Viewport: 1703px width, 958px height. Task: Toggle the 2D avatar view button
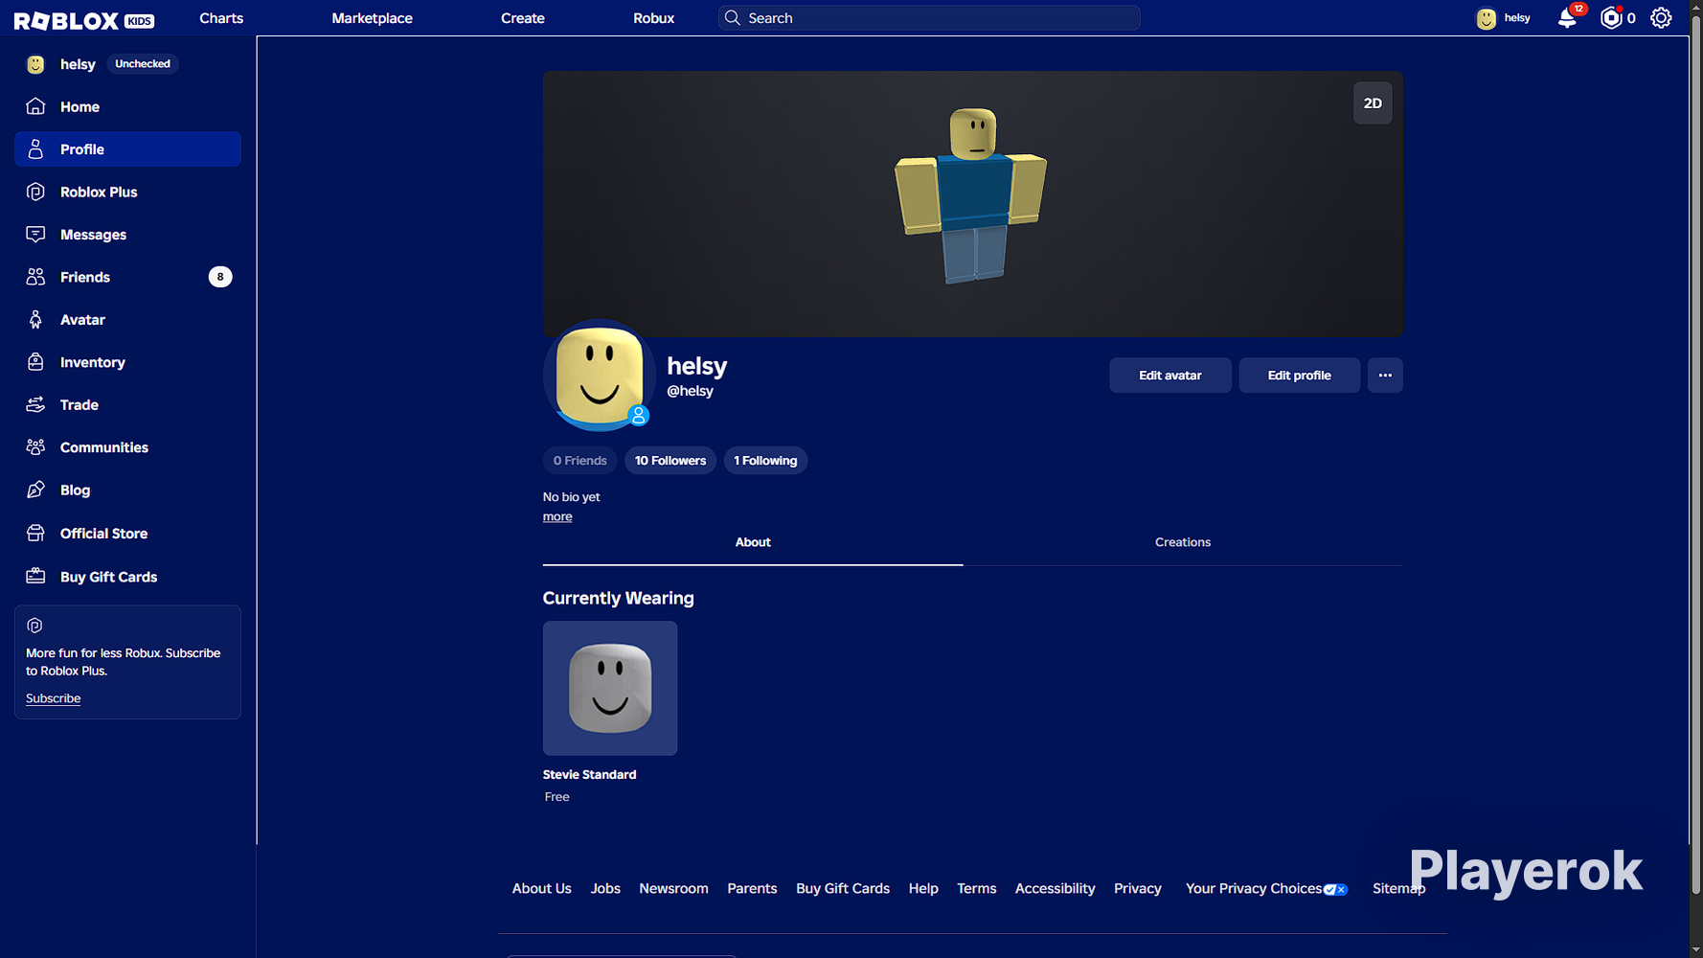pyautogui.click(x=1373, y=103)
